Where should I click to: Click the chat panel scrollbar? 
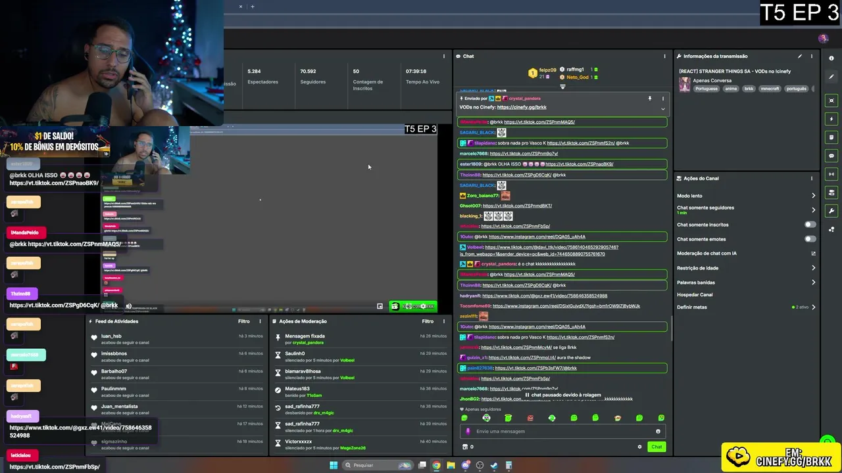671,328
